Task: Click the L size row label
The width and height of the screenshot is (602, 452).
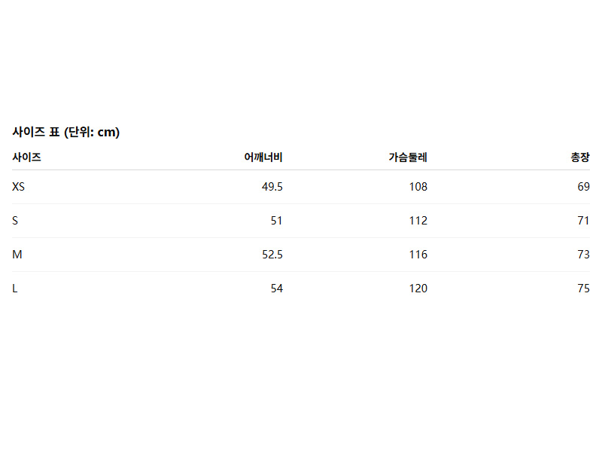Action: [x=15, y=289]
